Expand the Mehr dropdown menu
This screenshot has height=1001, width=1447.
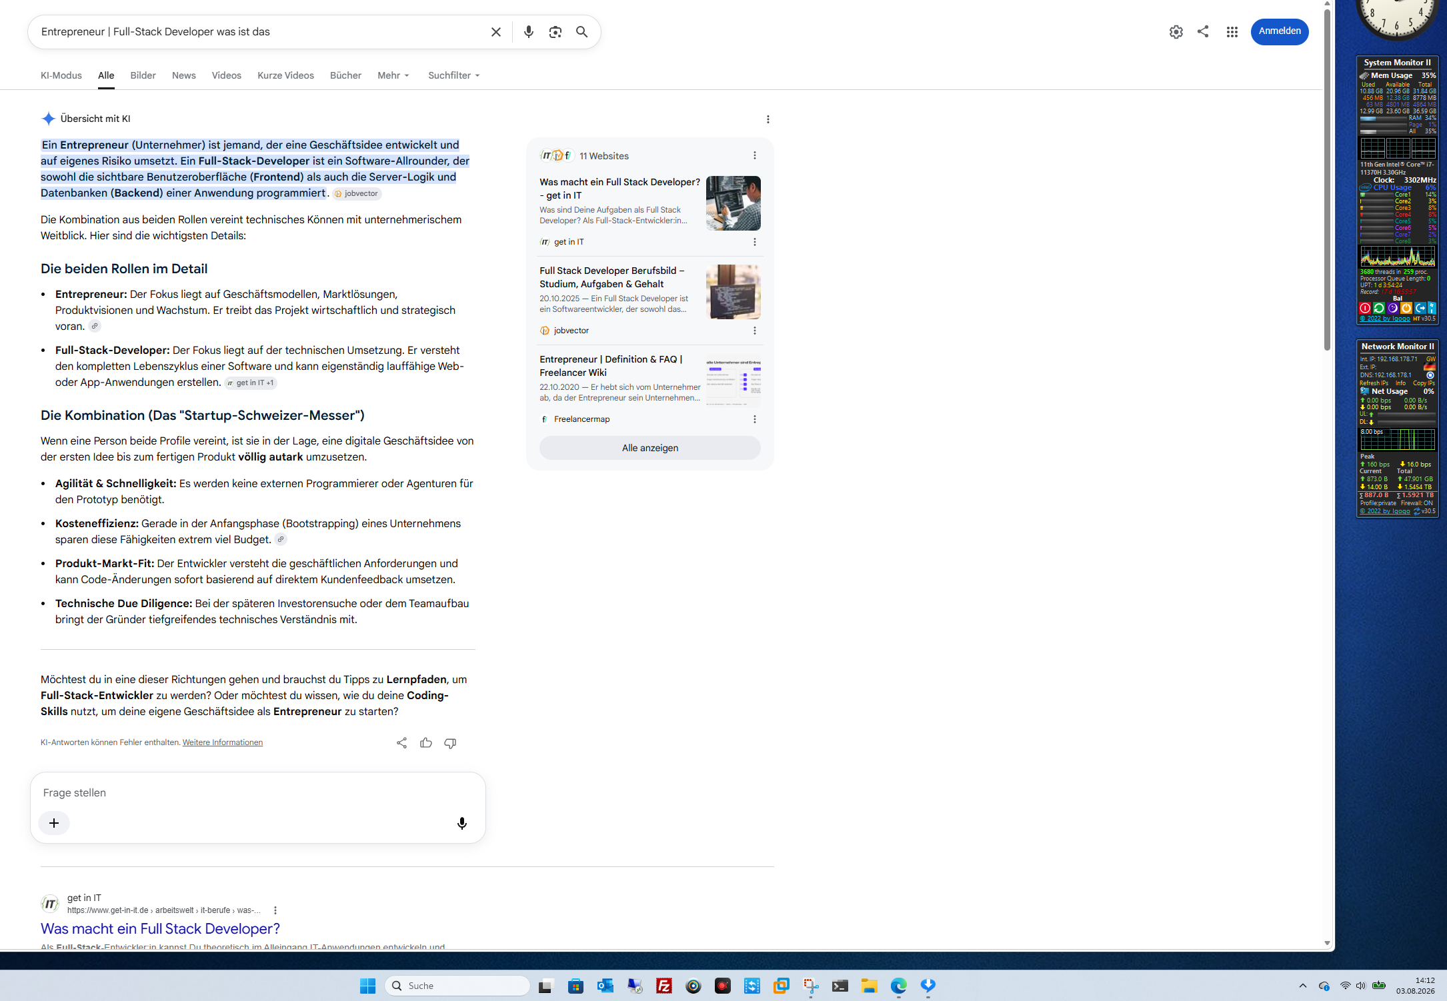pyautogui.click(x=393, y=75)
